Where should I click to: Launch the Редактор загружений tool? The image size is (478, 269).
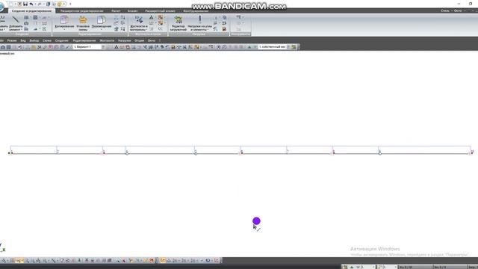pyautogui.click(x=178, y=23)
